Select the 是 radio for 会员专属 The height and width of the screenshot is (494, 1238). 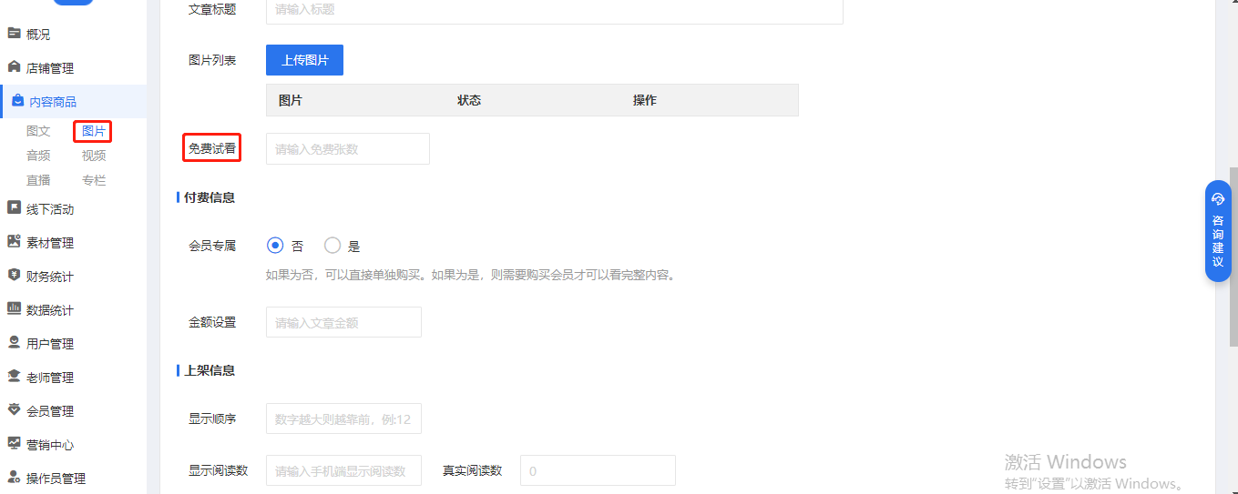[333, 246]
